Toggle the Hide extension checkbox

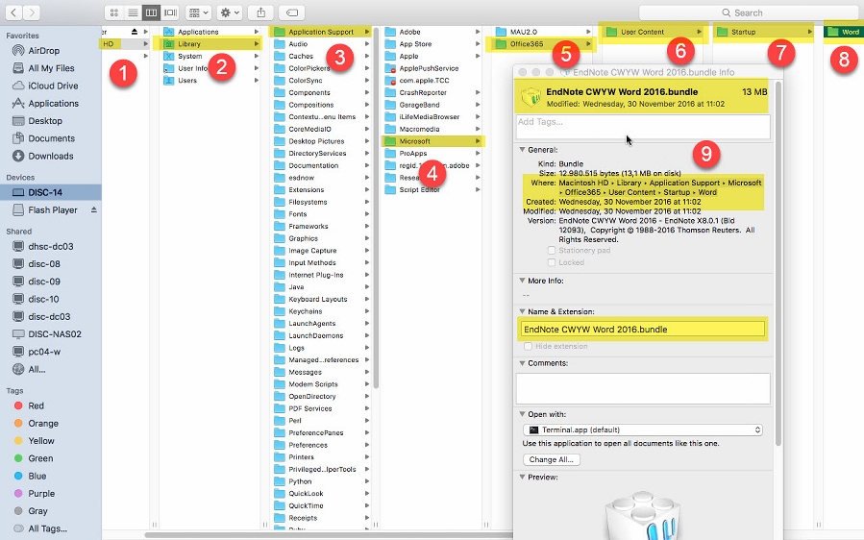coord(528,346)
